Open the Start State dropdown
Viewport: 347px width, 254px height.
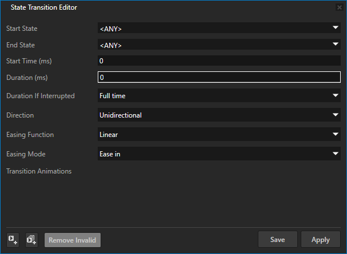[219, 28]
